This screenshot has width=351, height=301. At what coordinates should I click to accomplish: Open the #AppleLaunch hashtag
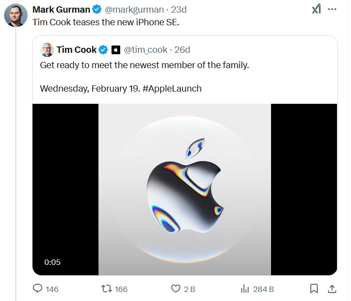pos(172,88)
